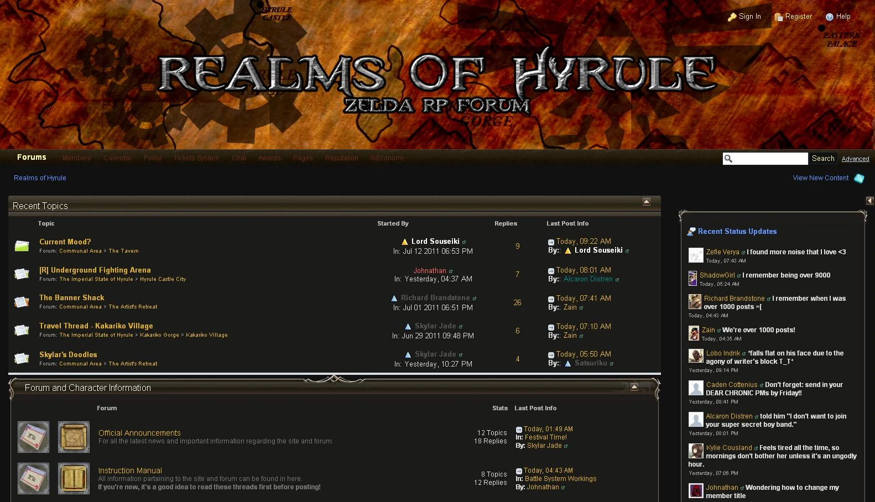
Task: Open Advanced search
Action: pos(856,159)
